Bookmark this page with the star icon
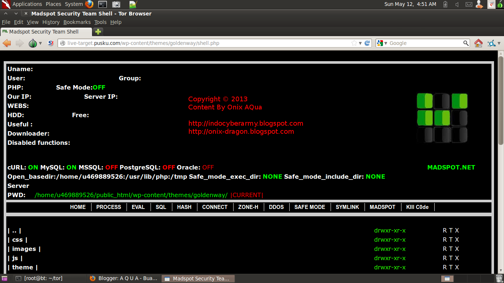Image resolution: width=504 pixels, height=283 pixels. coord(354,43)
